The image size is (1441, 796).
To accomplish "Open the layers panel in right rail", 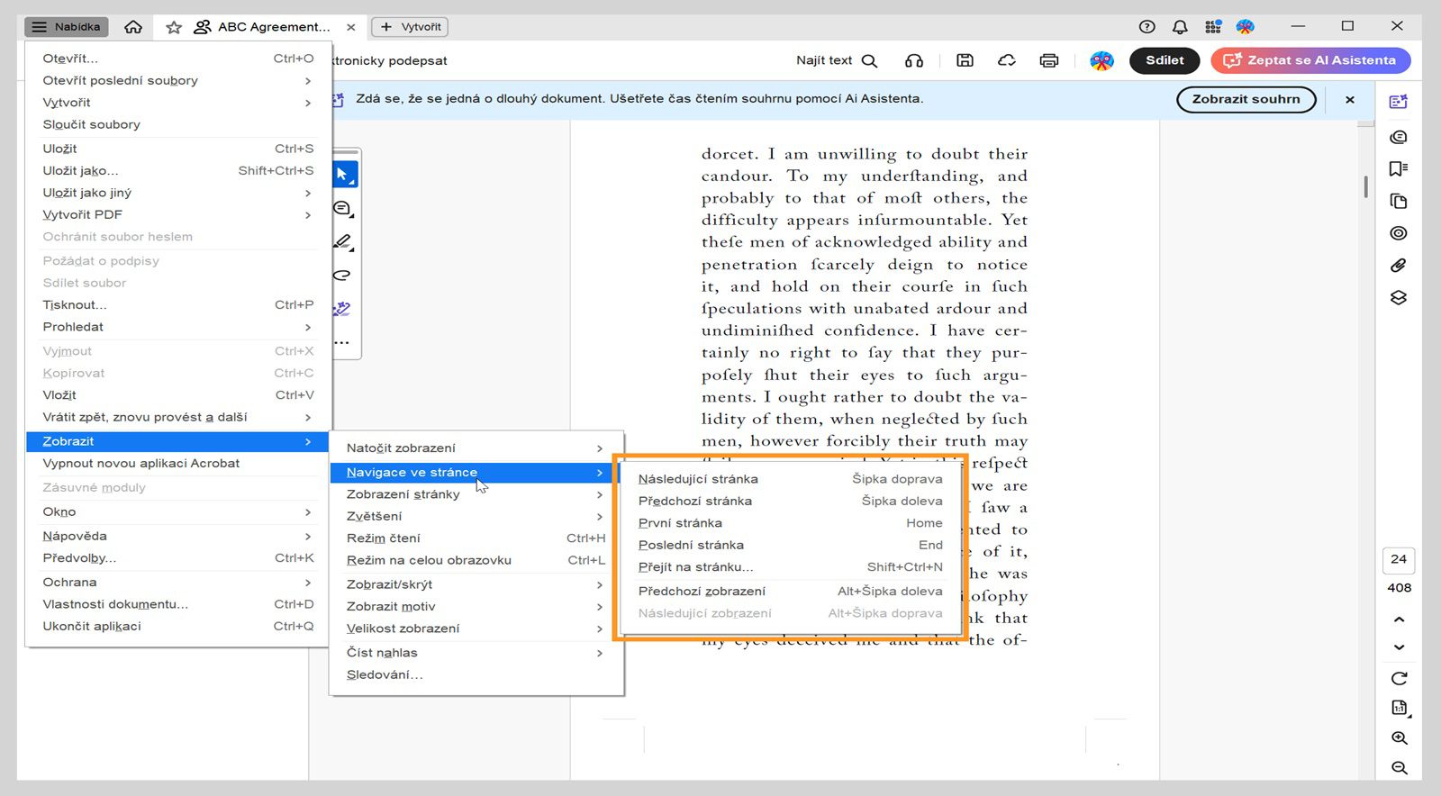I will point(1399,297).
